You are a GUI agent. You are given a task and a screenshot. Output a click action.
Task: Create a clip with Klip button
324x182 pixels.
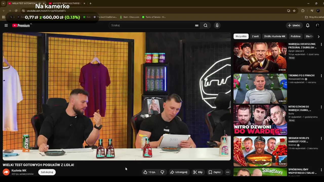click(198, 172)
